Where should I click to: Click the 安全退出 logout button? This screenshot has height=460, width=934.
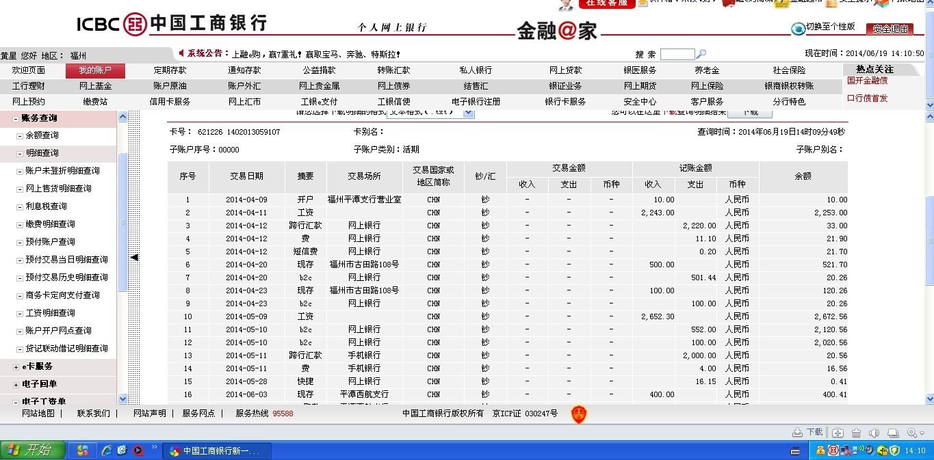890,29
